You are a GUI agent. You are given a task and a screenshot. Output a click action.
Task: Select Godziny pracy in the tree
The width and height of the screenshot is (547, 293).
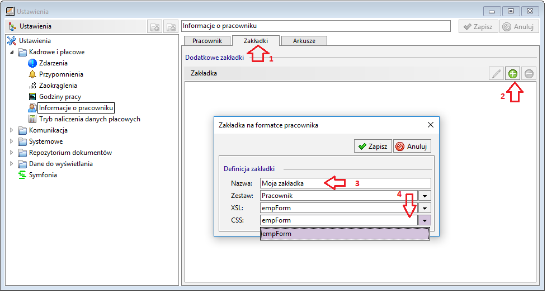click(60, 97)
